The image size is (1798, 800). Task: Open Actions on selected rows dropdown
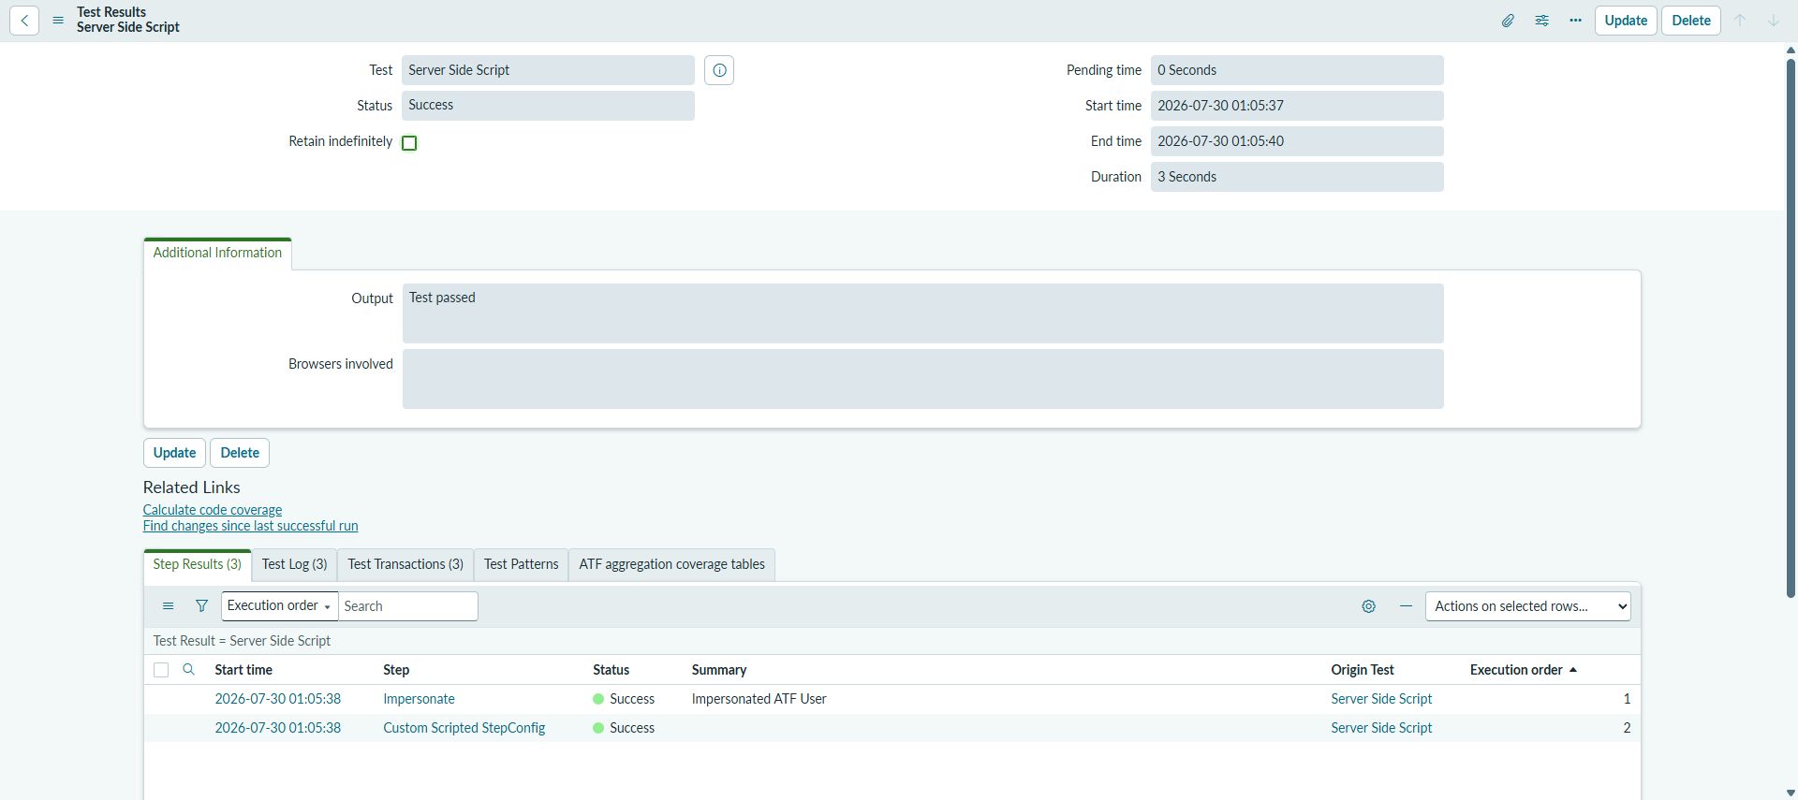click(x=1527, y=606)
